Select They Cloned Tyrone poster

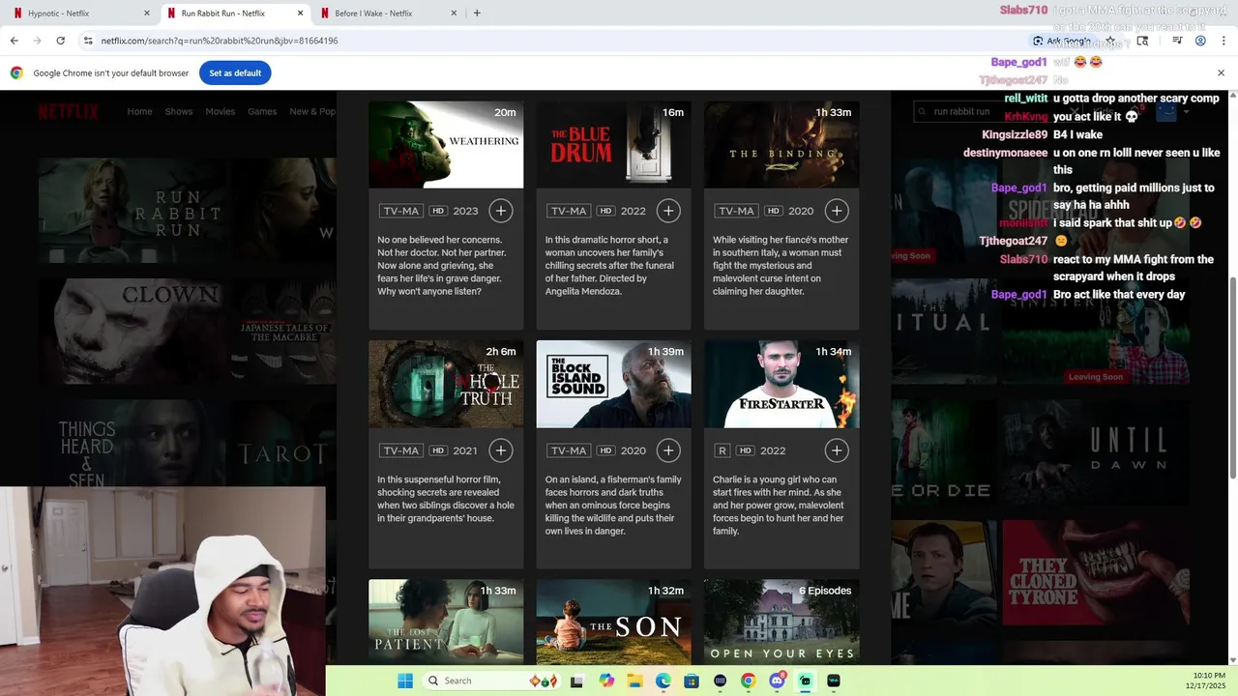point(1096,573)
